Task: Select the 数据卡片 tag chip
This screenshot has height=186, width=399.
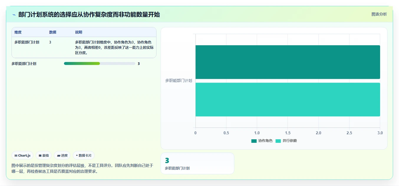Action: [84, 155]
